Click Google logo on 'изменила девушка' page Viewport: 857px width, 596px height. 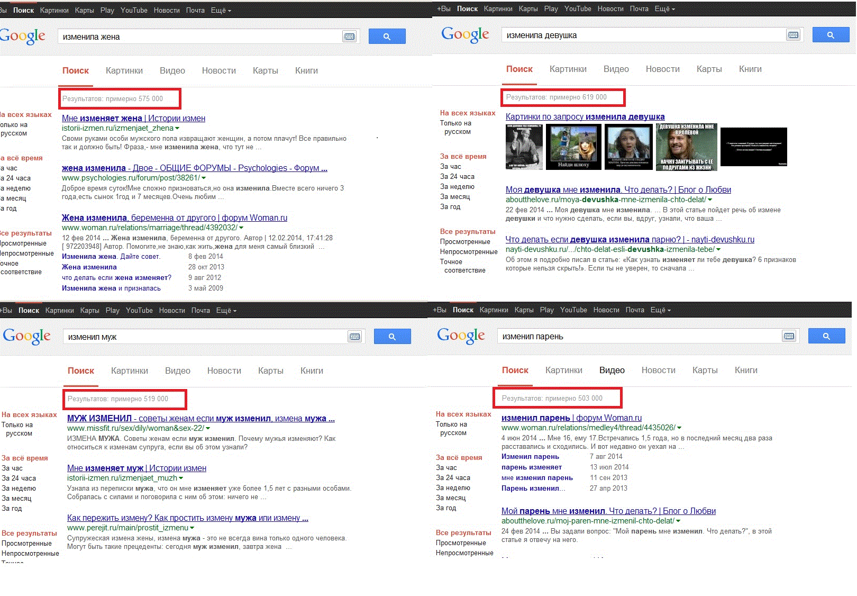465,35
